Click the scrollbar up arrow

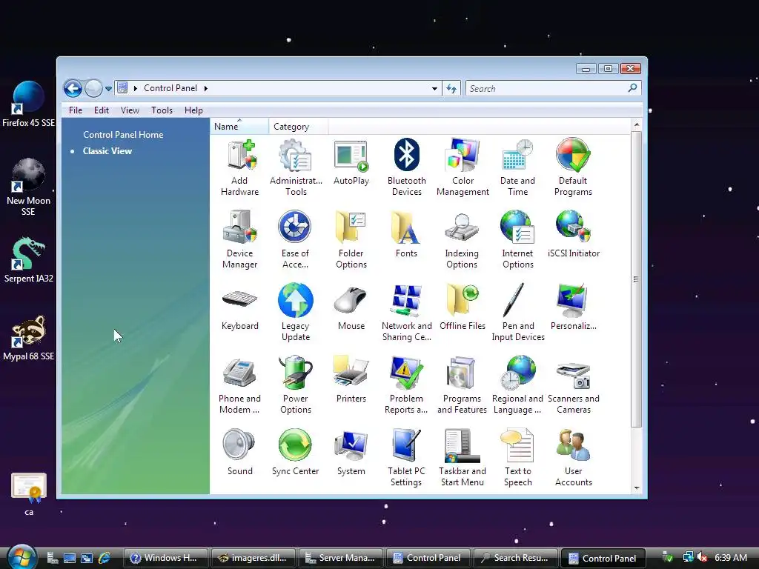637,124
